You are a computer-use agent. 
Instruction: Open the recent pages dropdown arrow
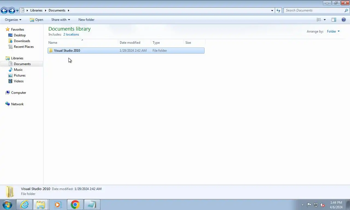(17, 11)
